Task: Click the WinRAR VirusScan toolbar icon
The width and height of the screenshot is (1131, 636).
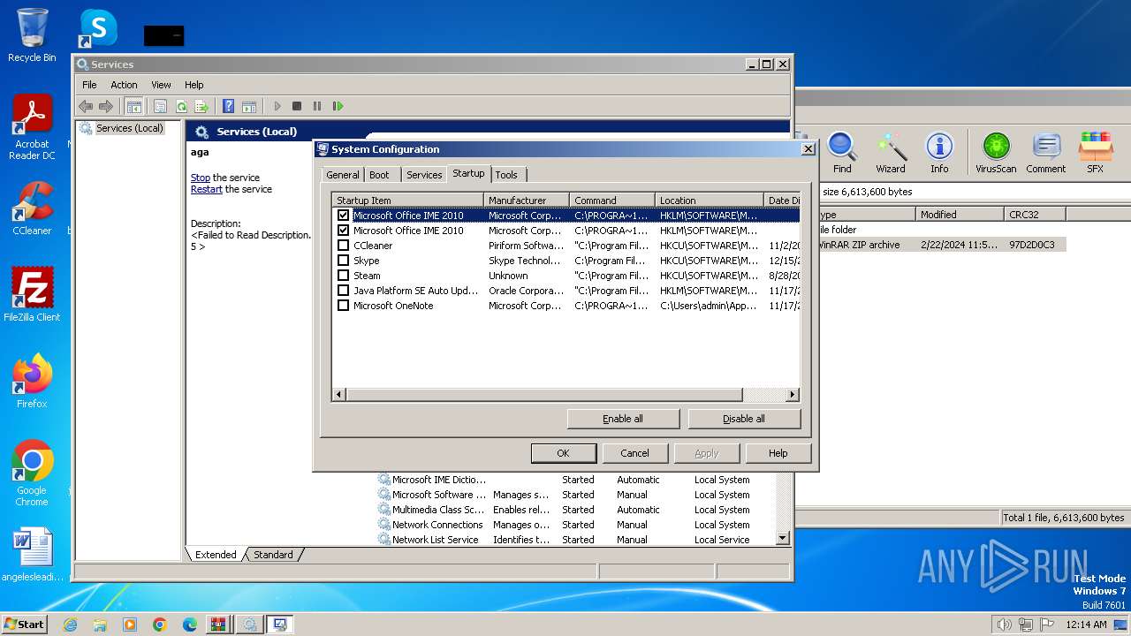Action: click(996, 152)
